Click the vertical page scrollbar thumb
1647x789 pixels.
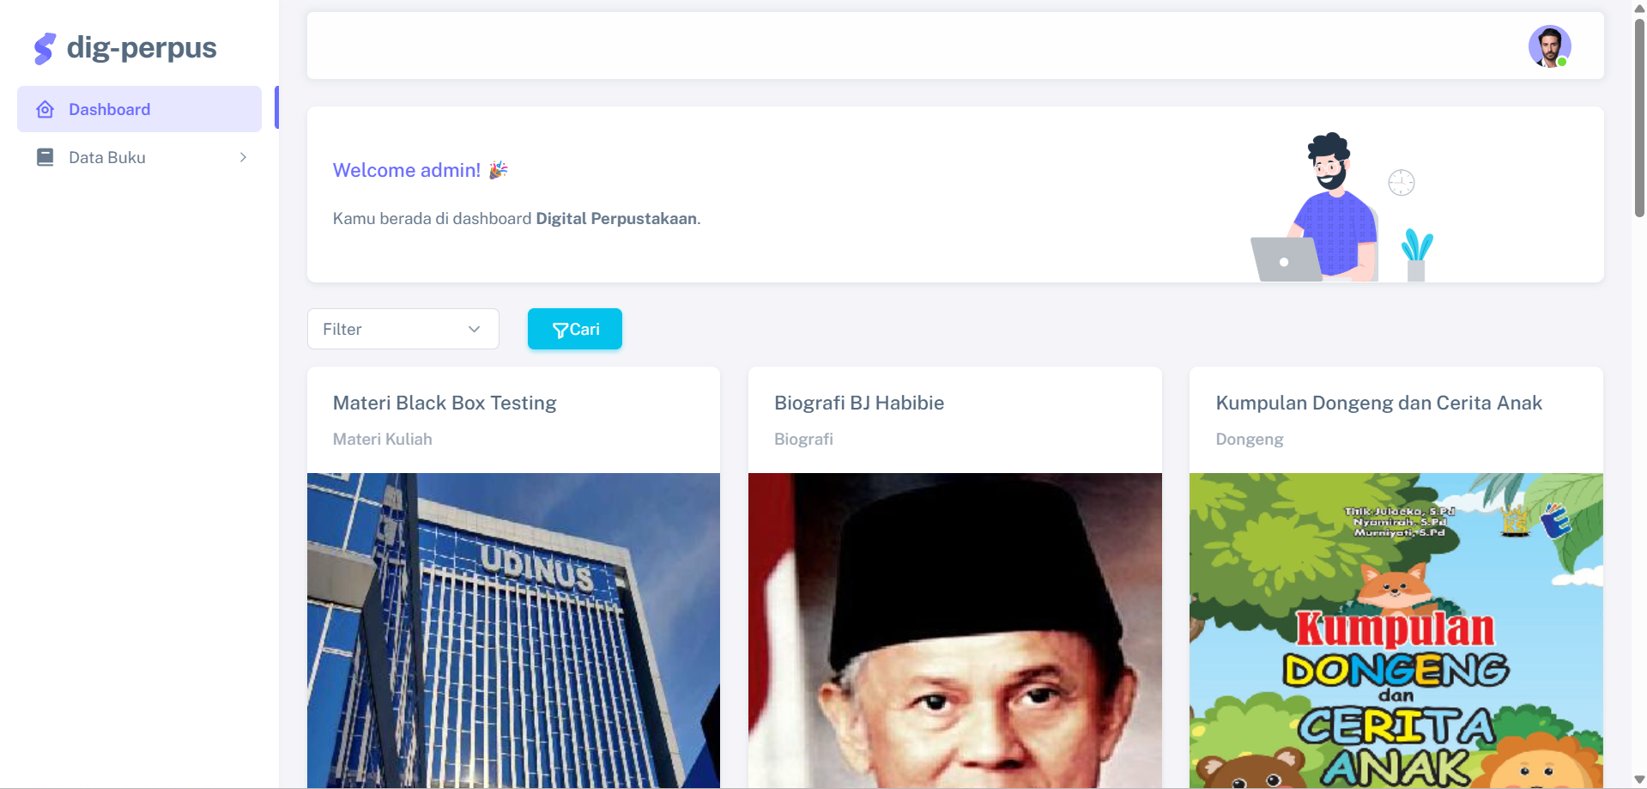pyautogui.click(x=1639, y=118)
